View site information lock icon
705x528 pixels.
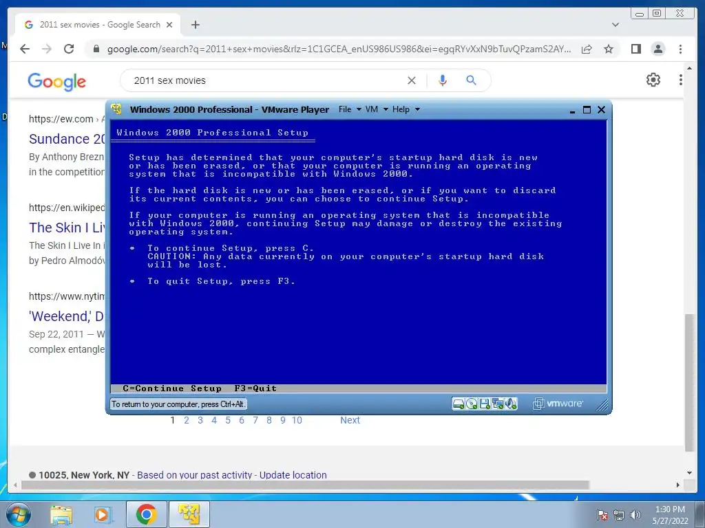coord(96,49)
